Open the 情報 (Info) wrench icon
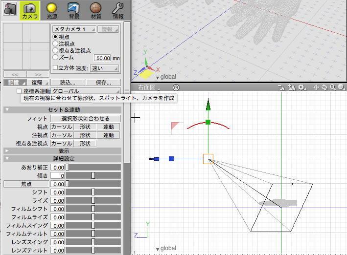347x255 pixels. (x=117, y=10)
